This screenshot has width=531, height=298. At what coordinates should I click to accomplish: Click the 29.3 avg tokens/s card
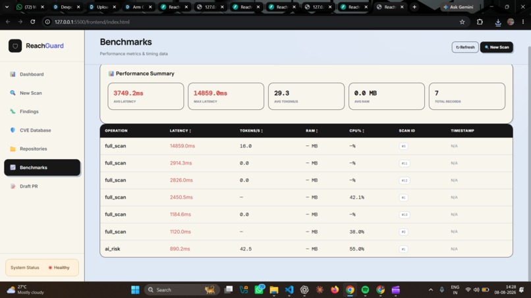[x=306, y=97]
